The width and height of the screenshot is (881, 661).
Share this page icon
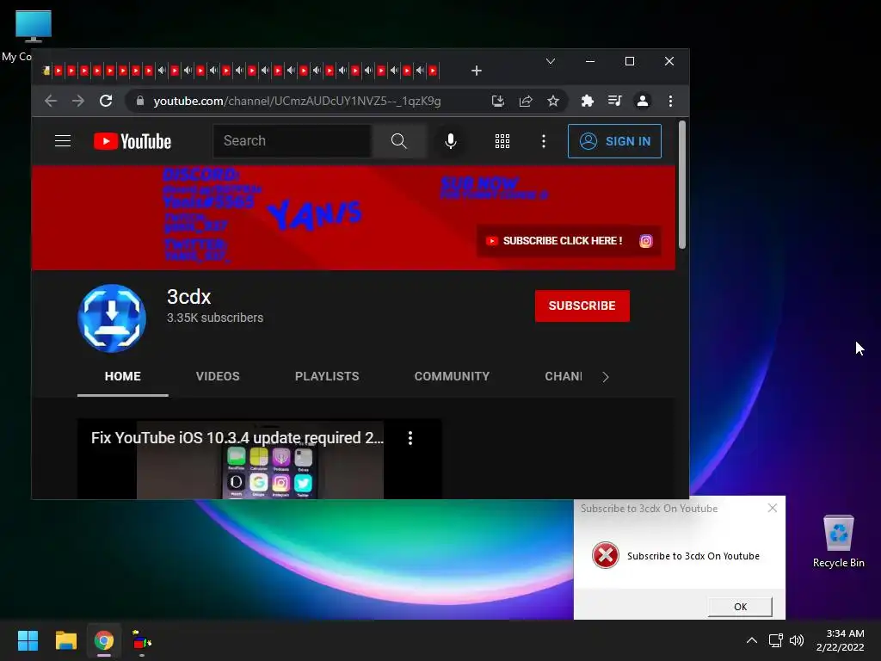pos(526,101)
